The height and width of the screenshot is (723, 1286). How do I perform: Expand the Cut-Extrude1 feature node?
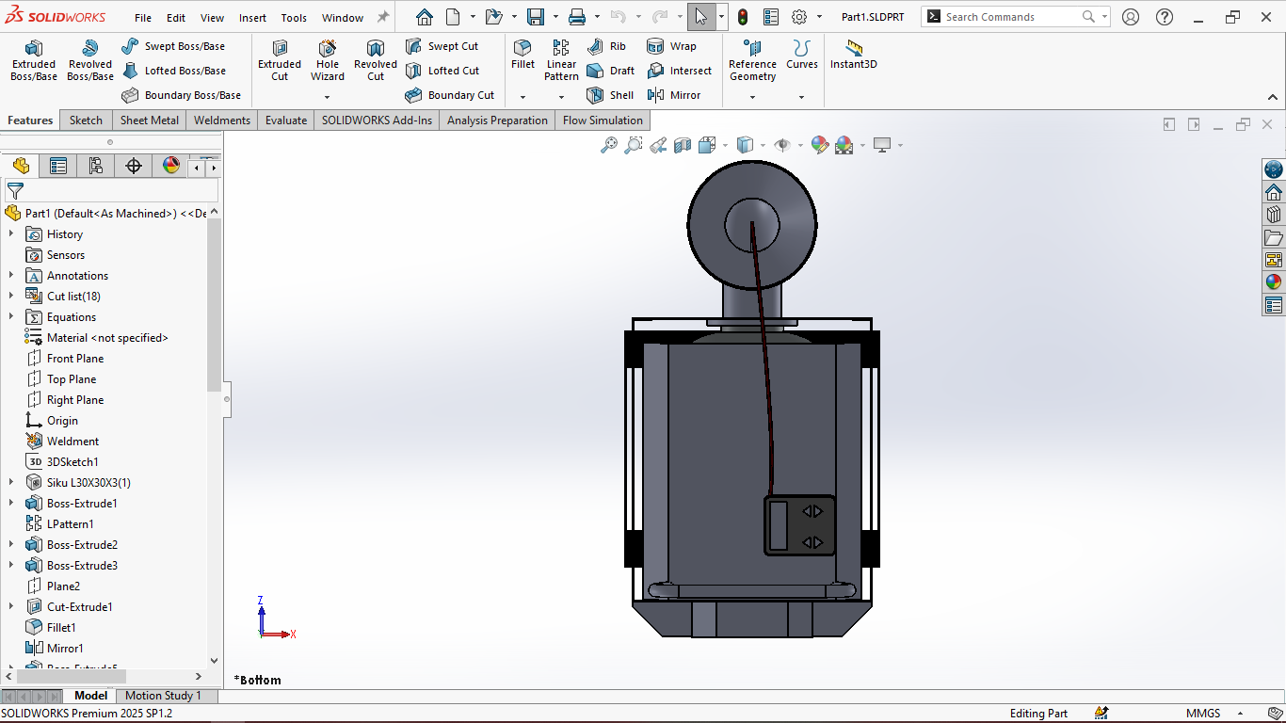[x=11, y=607]
